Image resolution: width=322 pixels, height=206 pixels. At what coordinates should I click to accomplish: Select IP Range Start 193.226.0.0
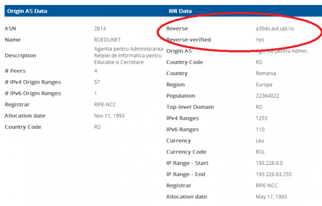click(269, 163)
